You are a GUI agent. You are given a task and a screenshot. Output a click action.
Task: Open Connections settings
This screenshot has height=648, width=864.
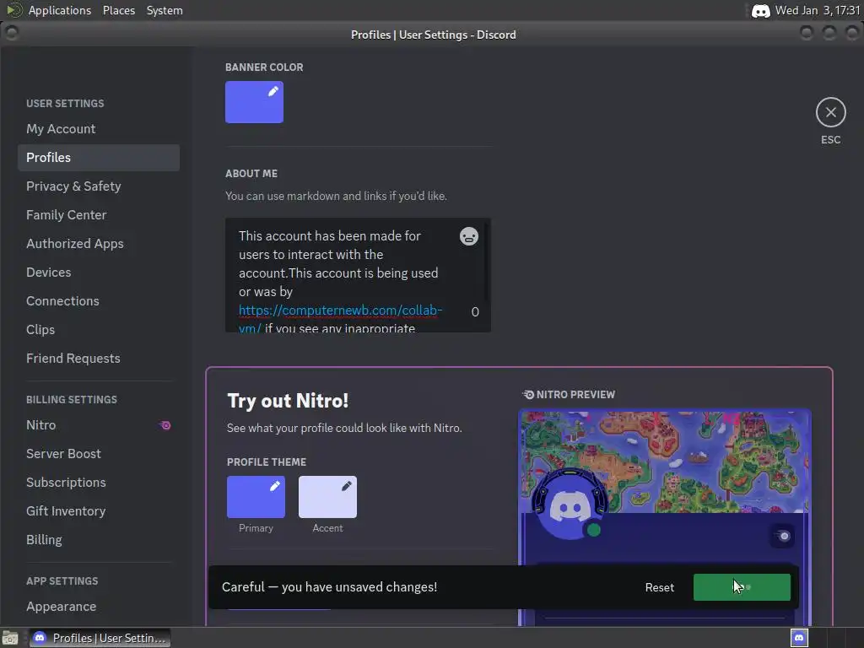pyautogui.click(x=99, y=301)
